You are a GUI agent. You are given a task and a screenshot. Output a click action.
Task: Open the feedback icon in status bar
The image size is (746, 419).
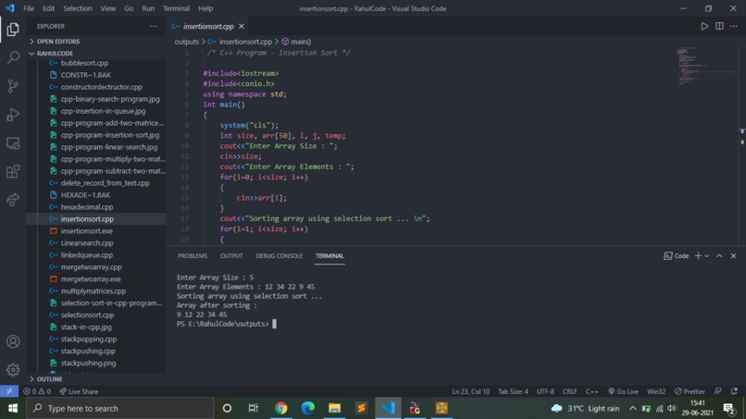pyautogui.click(x=717, y=391)
